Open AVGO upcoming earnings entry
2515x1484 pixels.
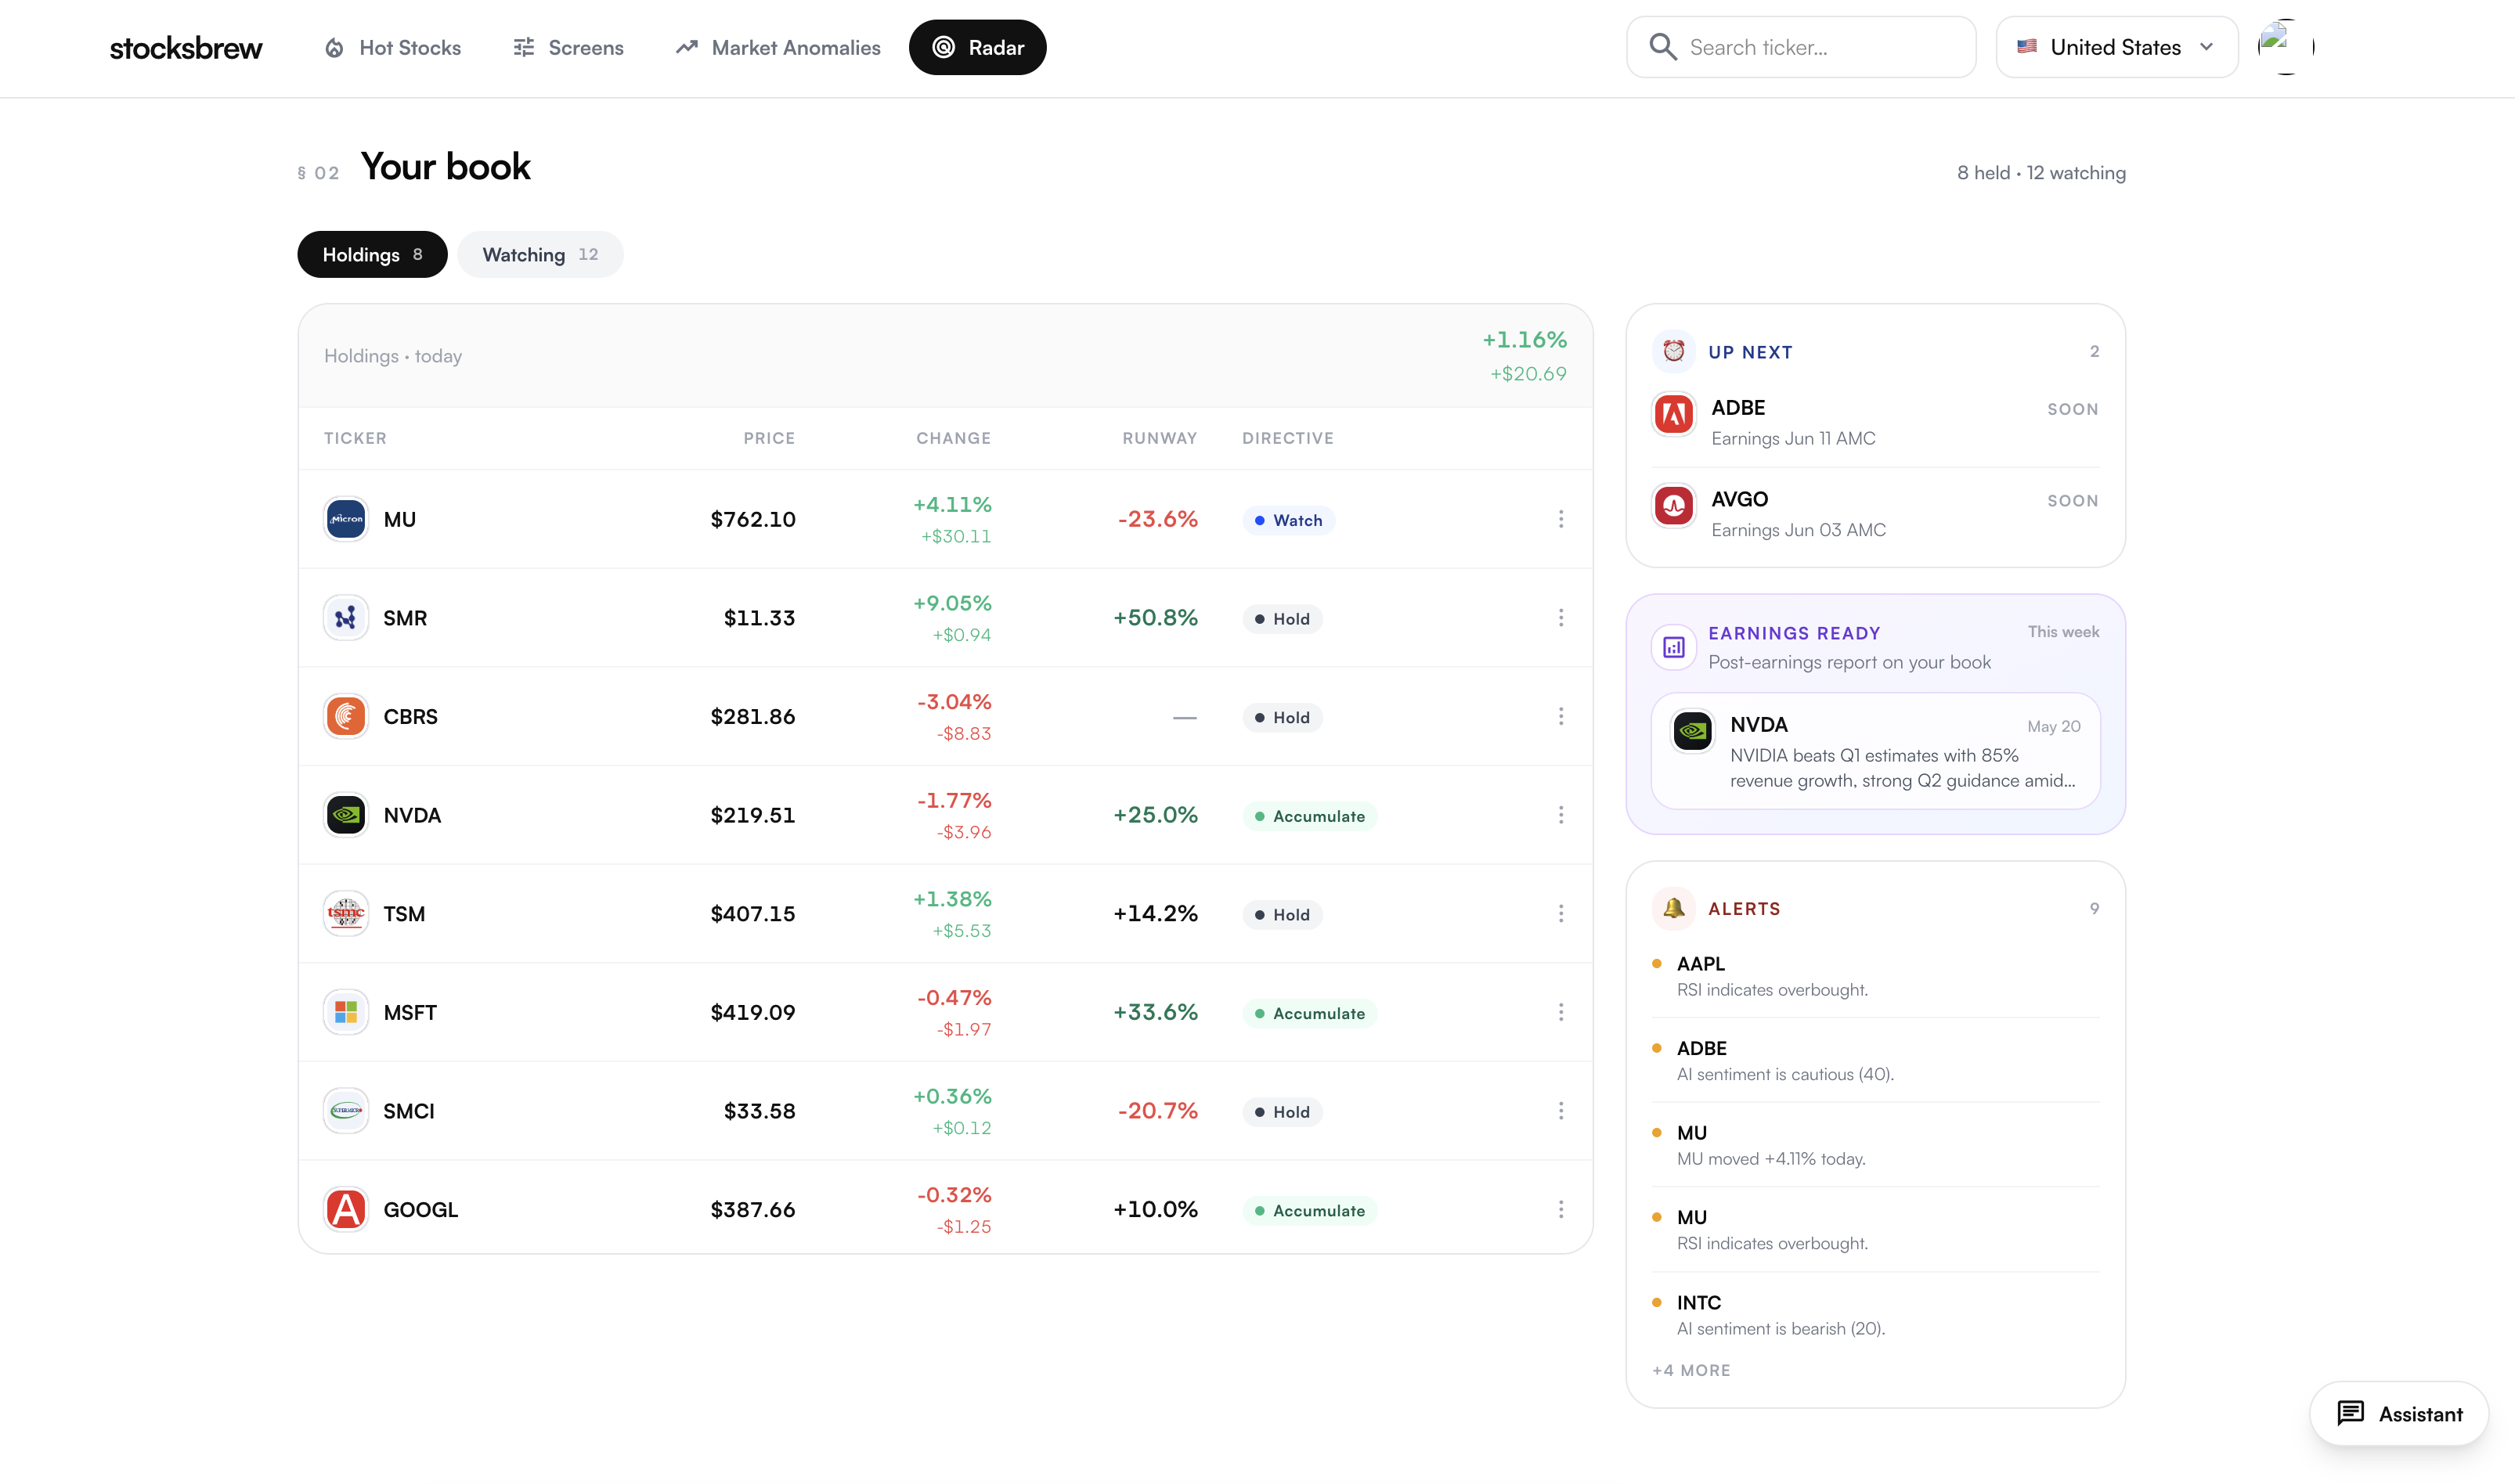coord(1876,514)
